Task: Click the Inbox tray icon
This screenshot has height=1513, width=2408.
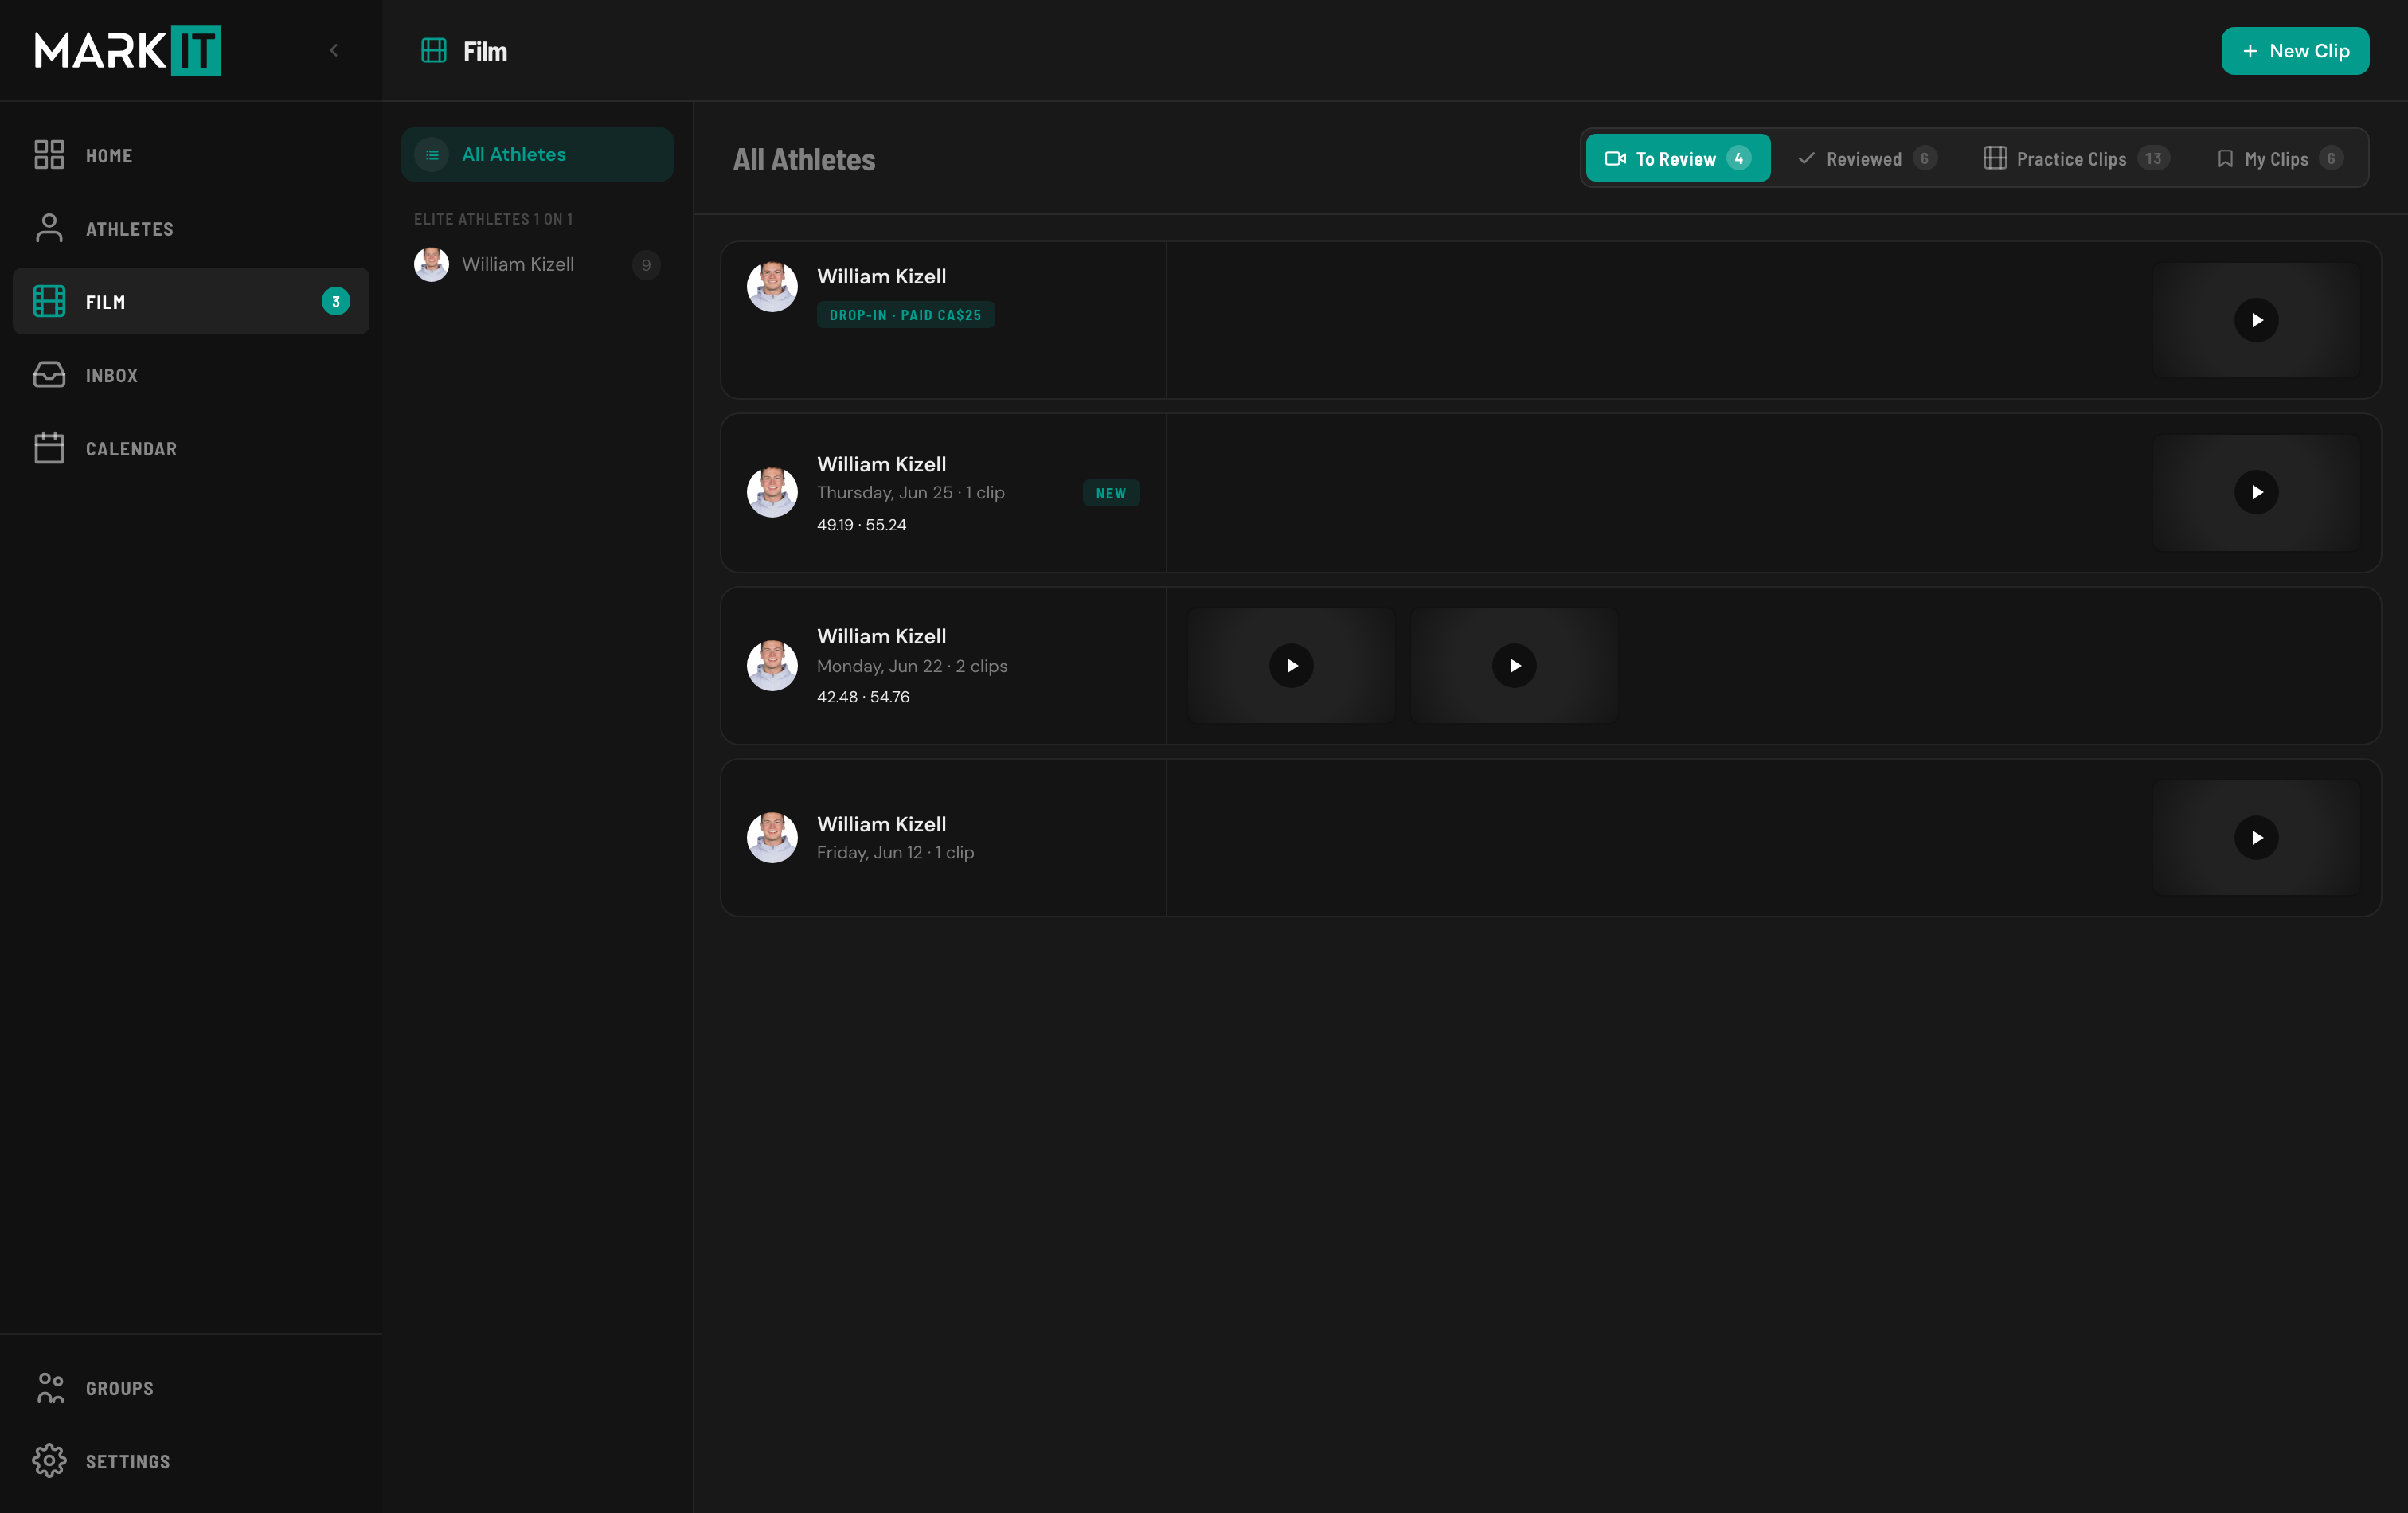Action: point(49,375)
